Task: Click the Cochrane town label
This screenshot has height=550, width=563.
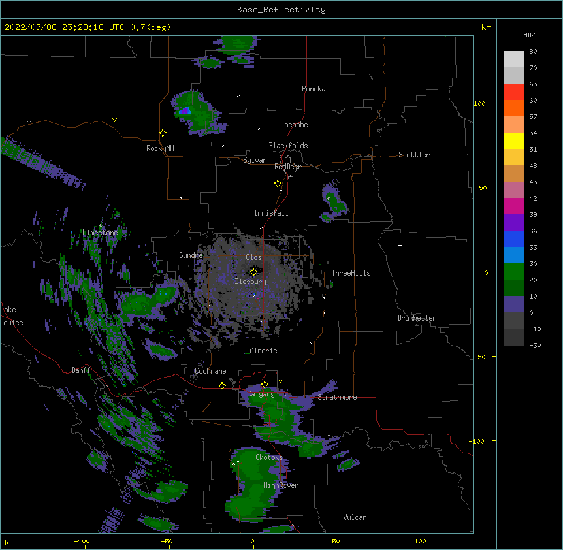Action: point(210,371)
